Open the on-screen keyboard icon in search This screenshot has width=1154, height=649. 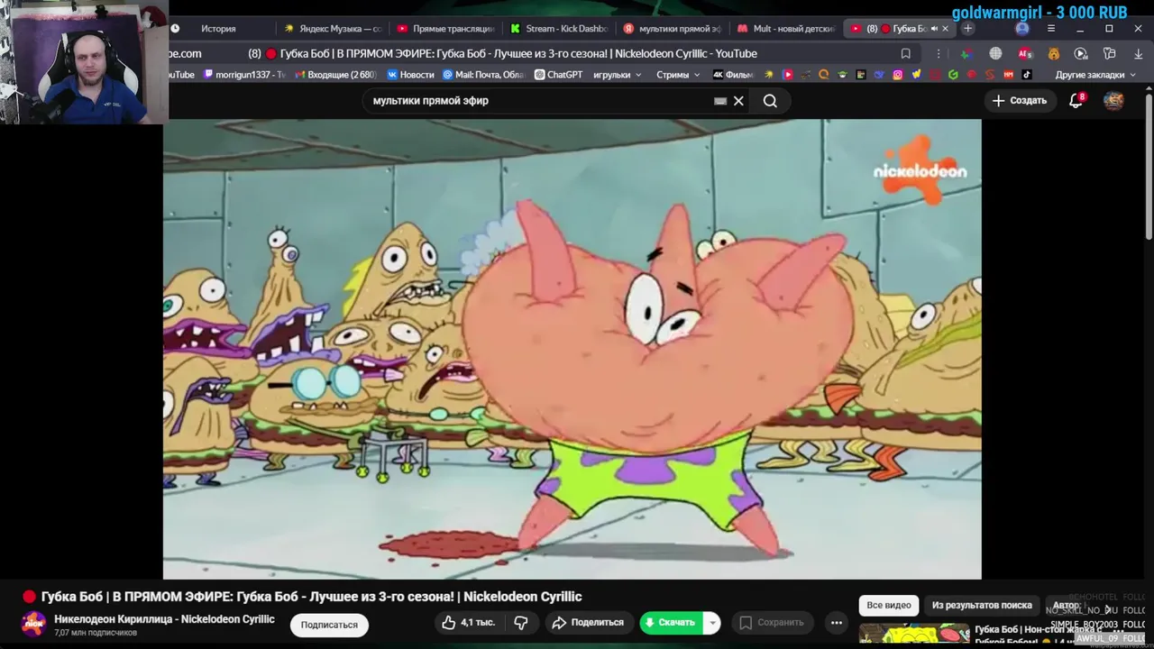pos(720,101)
